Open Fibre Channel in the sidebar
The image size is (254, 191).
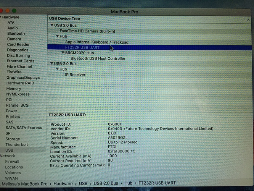(x=19, y=66)
